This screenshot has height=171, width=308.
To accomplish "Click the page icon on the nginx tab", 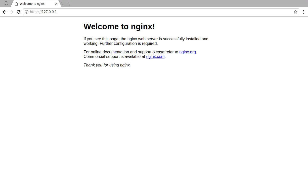I will click(16, 4).
